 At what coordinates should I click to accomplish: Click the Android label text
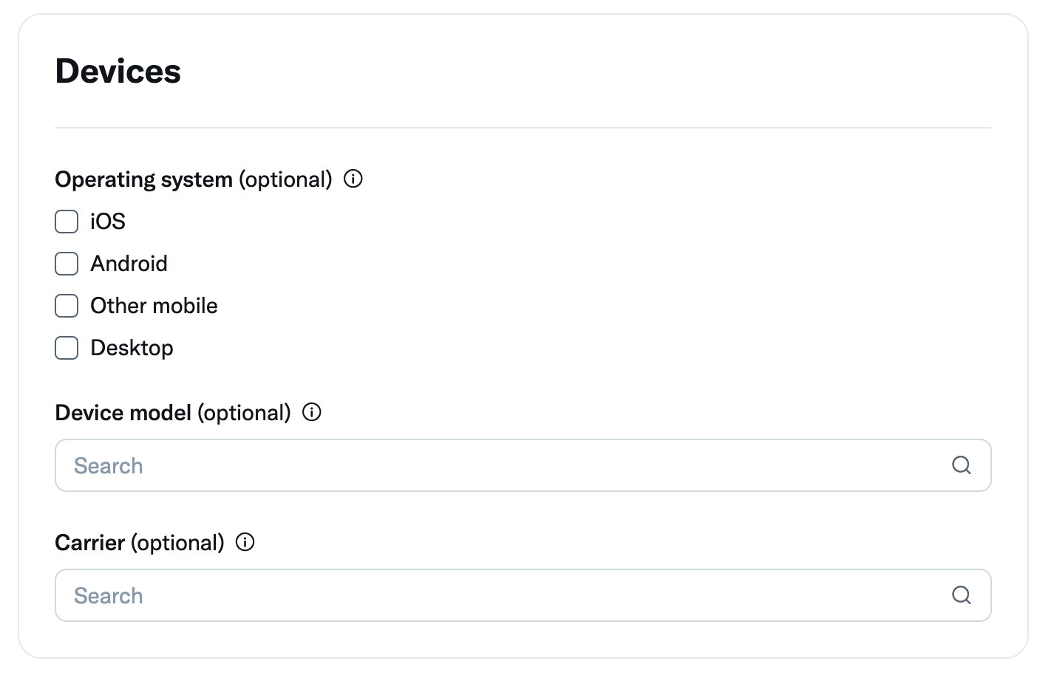coord(129,264)
